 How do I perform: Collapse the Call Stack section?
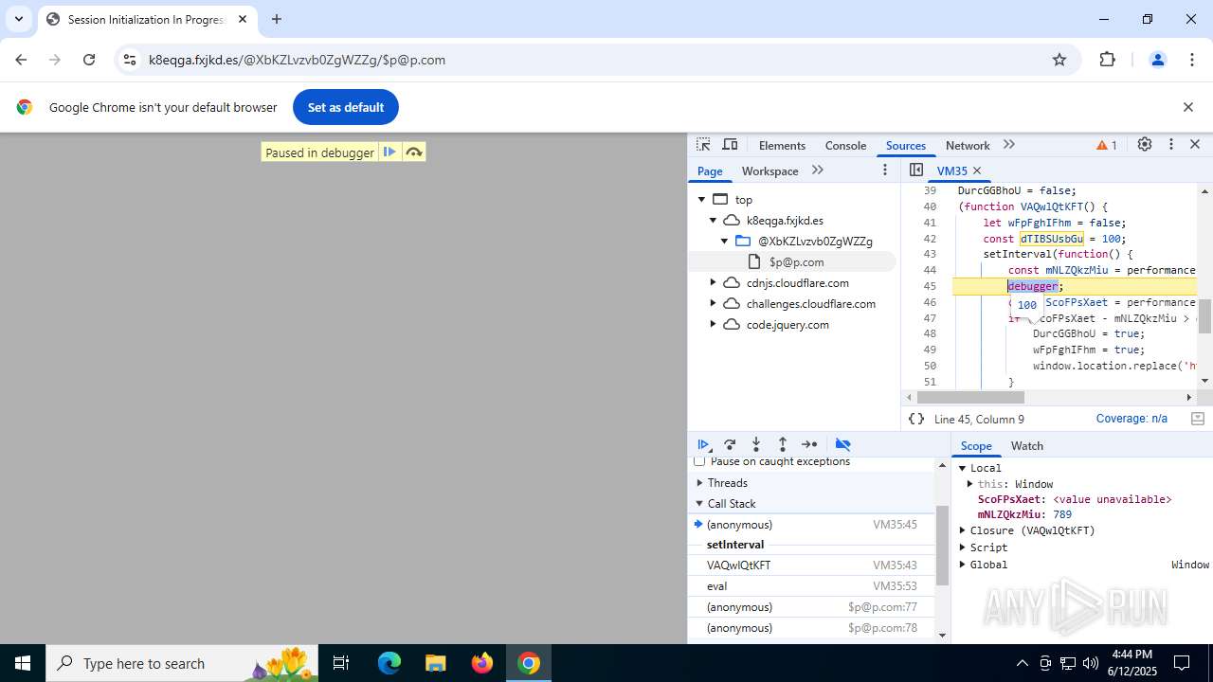[x=700, y=504]
